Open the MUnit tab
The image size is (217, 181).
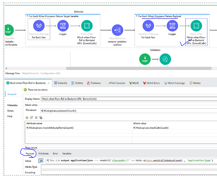[134, 83]
